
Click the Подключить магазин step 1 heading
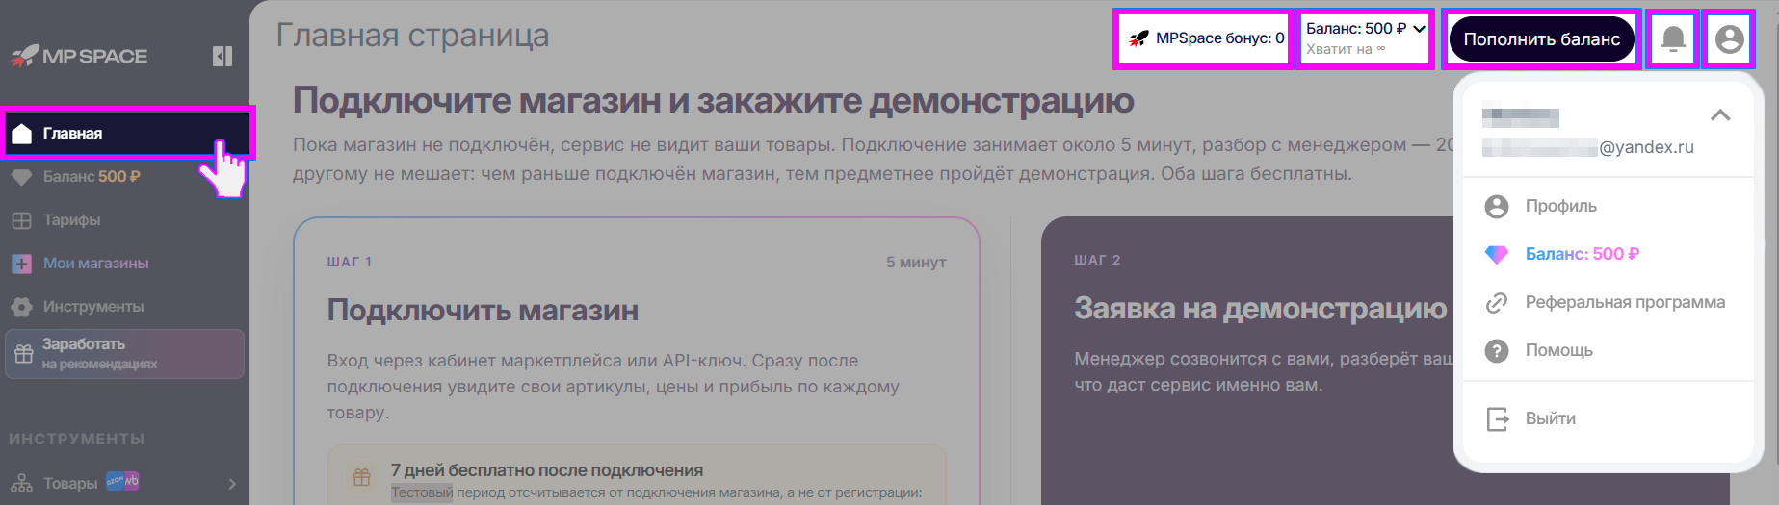click(x=483, y=311)
